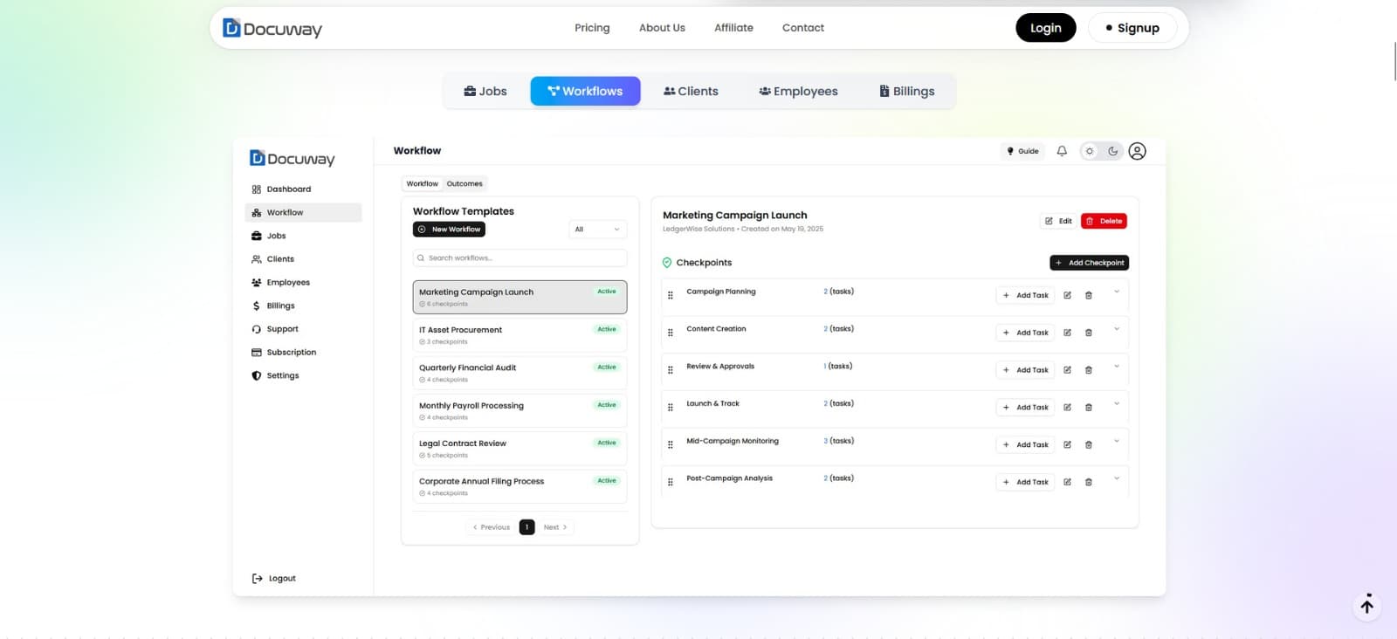The height and width of the screenshot is (639, 1397).
Task: Click the notification bell icon
Action: (1062, 151)
